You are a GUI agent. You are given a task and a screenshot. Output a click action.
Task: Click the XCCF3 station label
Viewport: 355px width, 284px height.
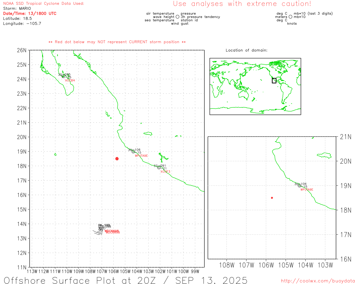coord(165,172)
